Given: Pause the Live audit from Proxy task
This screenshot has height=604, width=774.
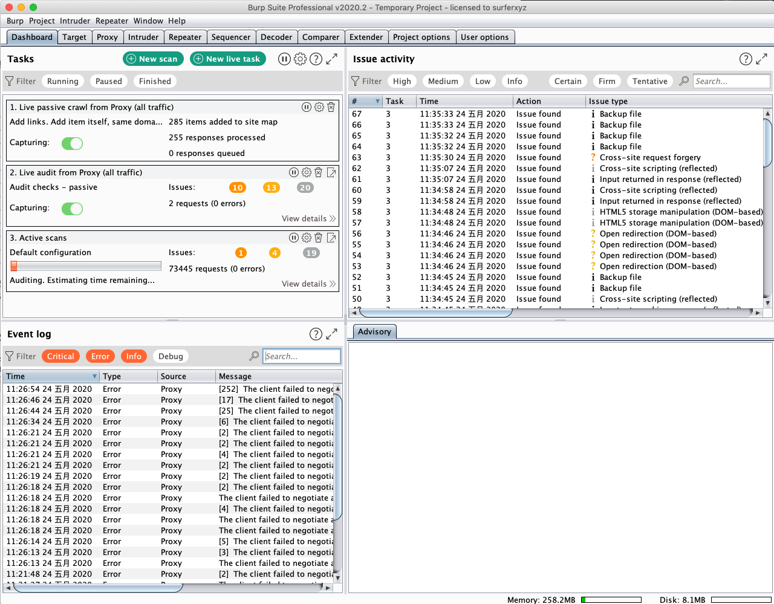Looking at the screenshot, I should pyautogui.click(x=294, y=172).
